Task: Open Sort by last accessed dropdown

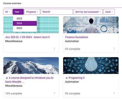Action: click(x=88, y=12)
